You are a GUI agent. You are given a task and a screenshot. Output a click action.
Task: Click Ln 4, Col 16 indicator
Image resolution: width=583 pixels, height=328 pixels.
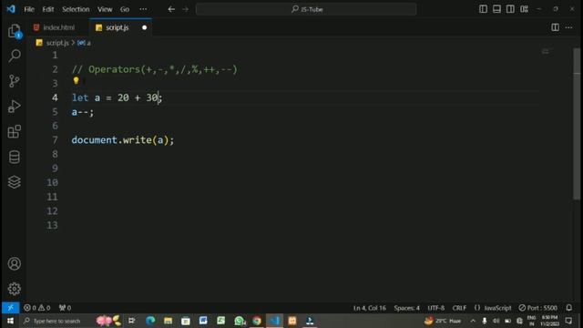(369, 308)
